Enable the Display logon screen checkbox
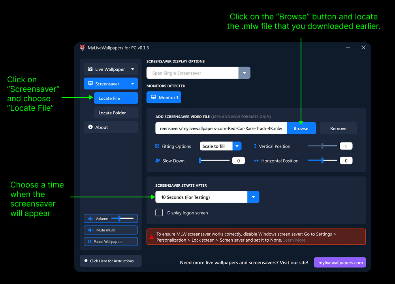Screen dimensions: 395x284 159,213
